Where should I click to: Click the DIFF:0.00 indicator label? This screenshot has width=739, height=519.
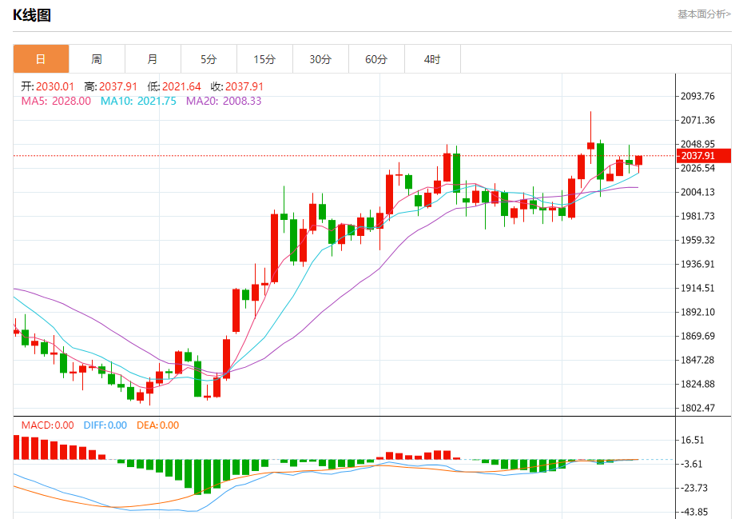pos(105,425)
